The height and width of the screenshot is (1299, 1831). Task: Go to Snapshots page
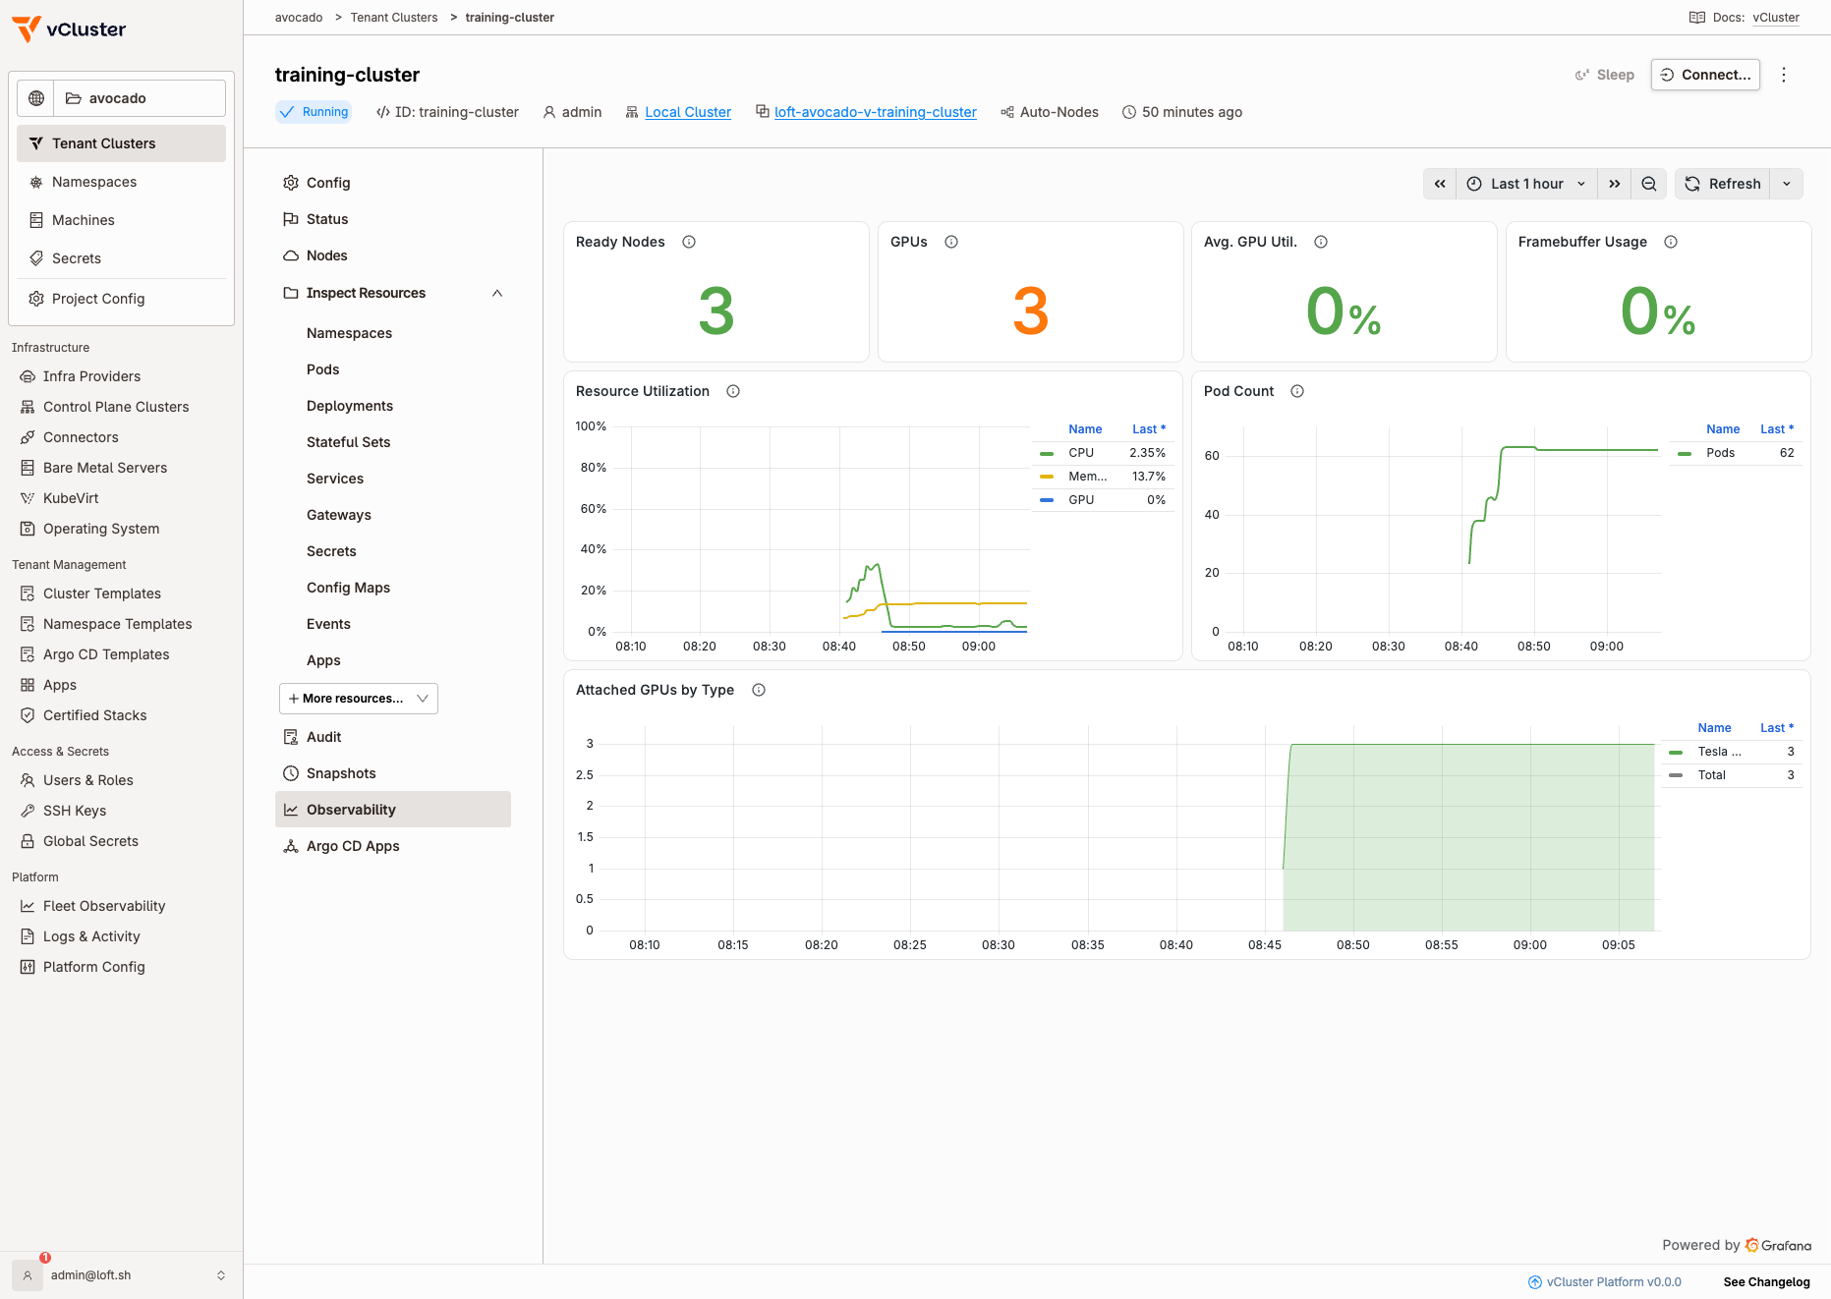pyautogui.click(x=393, y=773)
